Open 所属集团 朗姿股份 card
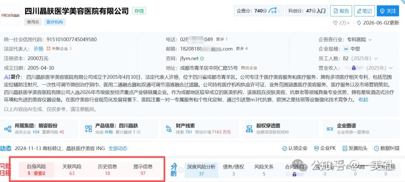 pos(39,128)
